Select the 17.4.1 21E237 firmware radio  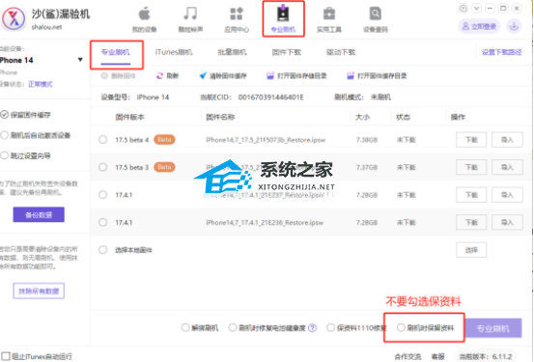click(103, 195)
